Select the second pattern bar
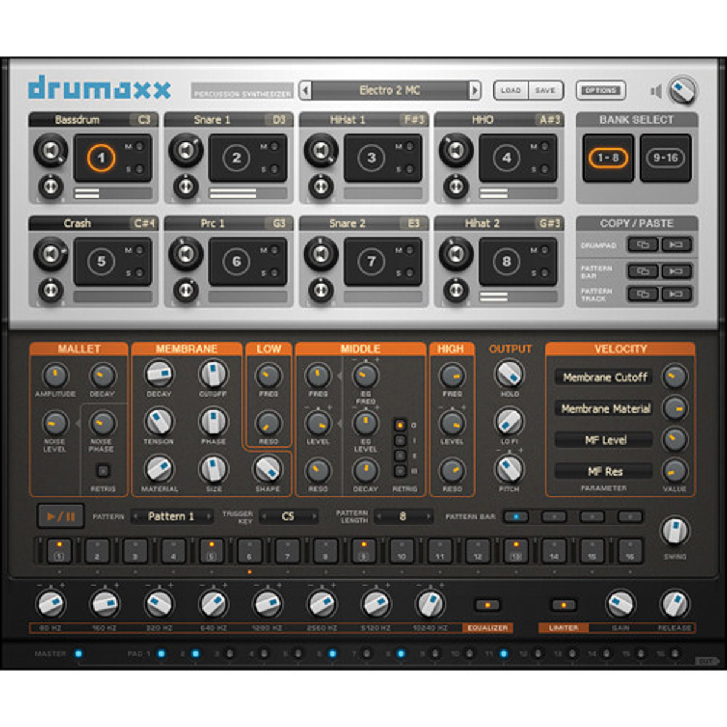Screen dimensions: 727x727 click(554, 517)
